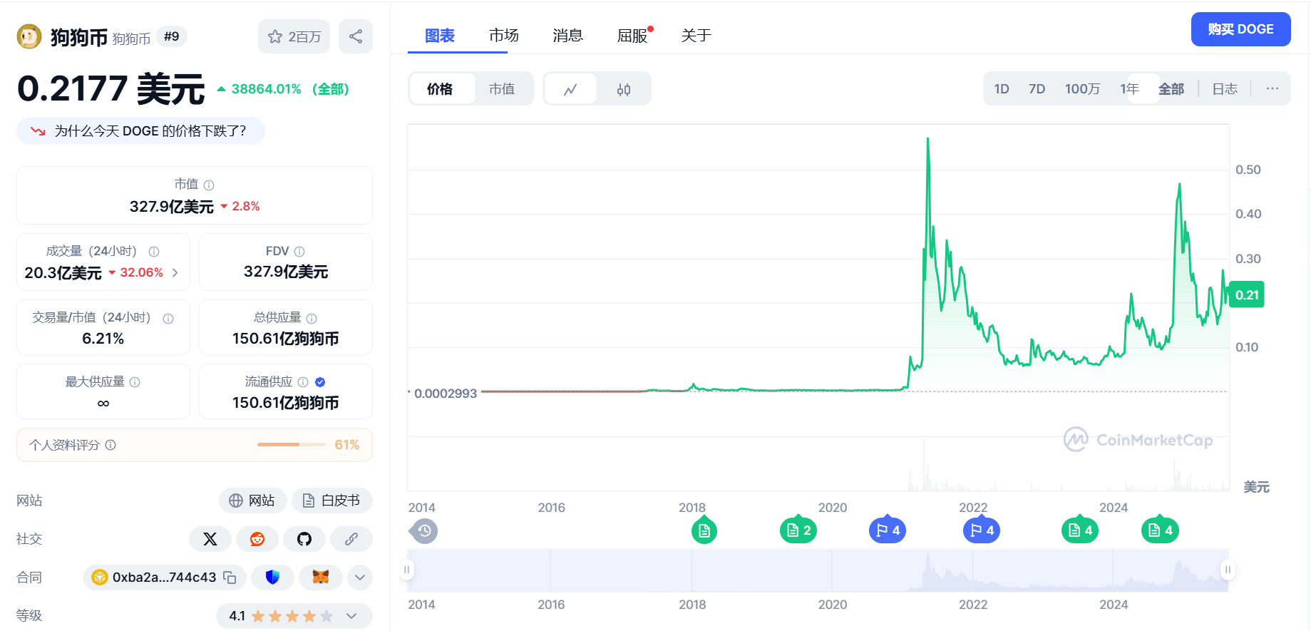This screenshot has height=631, width=1311.
Task: Open 为什么今天 DOGE 的价格下跌了 link
Action: [141, 131]
